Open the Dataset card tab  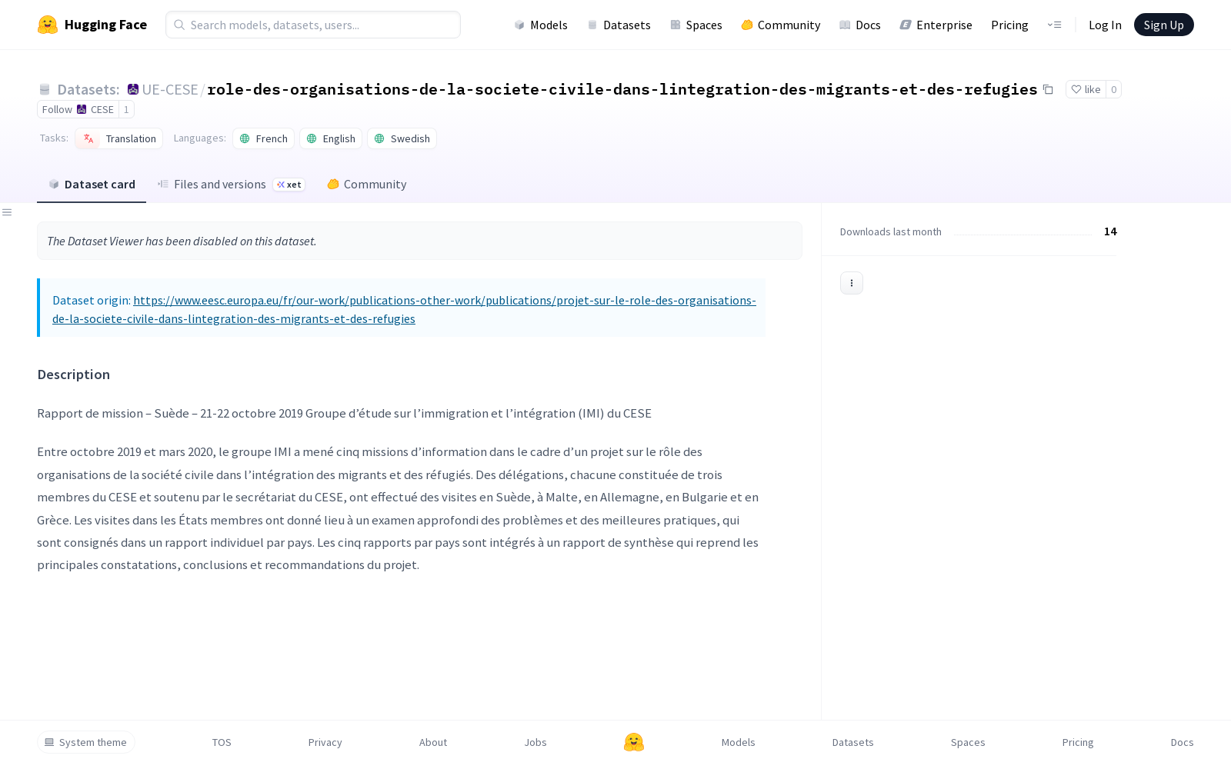tap(92, 185)
